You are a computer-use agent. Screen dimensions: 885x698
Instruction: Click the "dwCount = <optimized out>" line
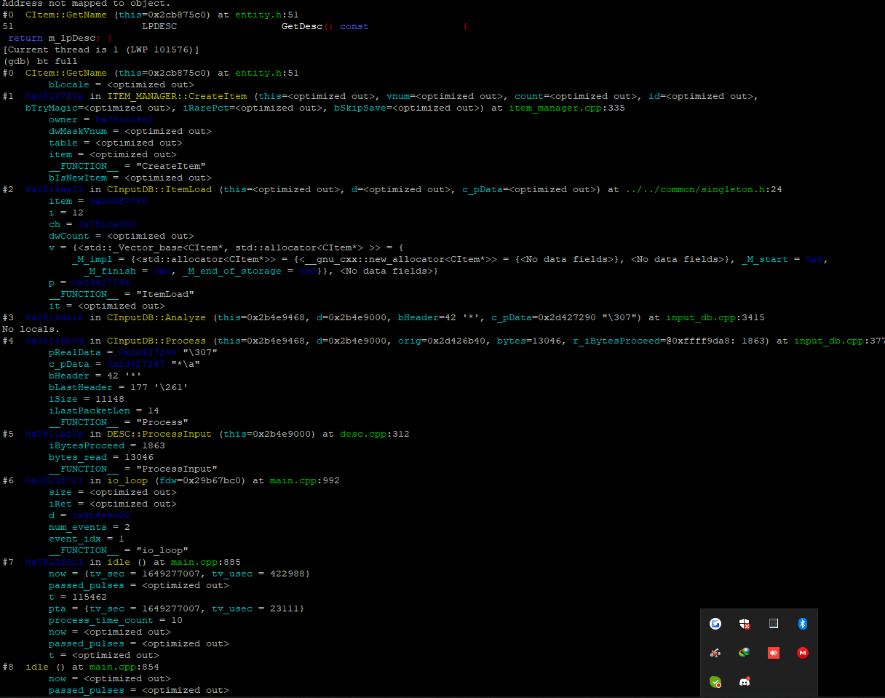122,236
